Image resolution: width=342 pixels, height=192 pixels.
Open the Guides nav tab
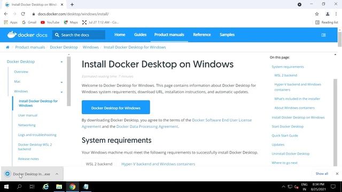(x=140, y=35)
